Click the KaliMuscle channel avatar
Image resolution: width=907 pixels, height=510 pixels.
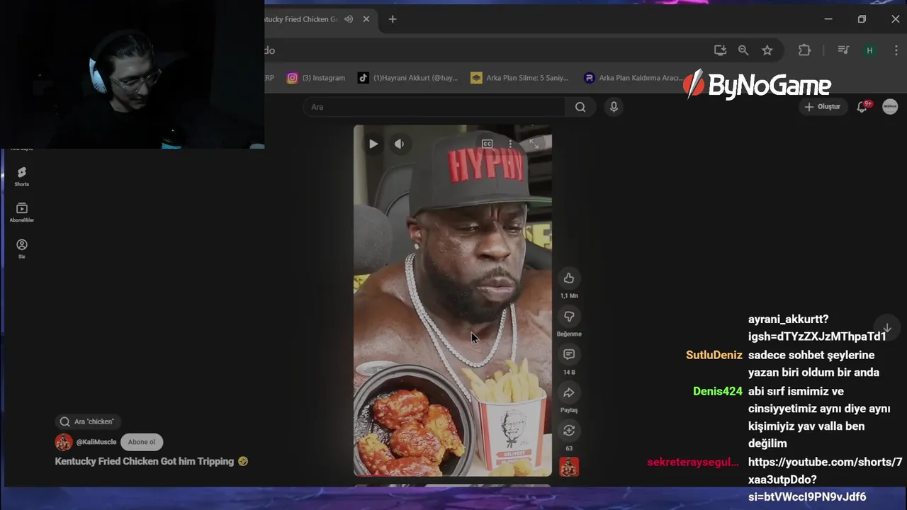coord(64,442)
